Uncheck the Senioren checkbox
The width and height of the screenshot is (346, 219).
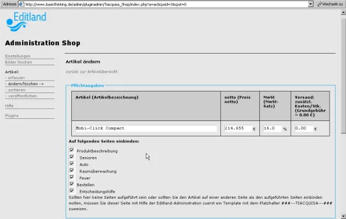tap(72, 157)
